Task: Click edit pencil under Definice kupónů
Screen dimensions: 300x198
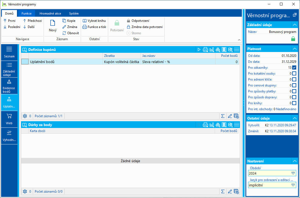Action: click(230, 116)
